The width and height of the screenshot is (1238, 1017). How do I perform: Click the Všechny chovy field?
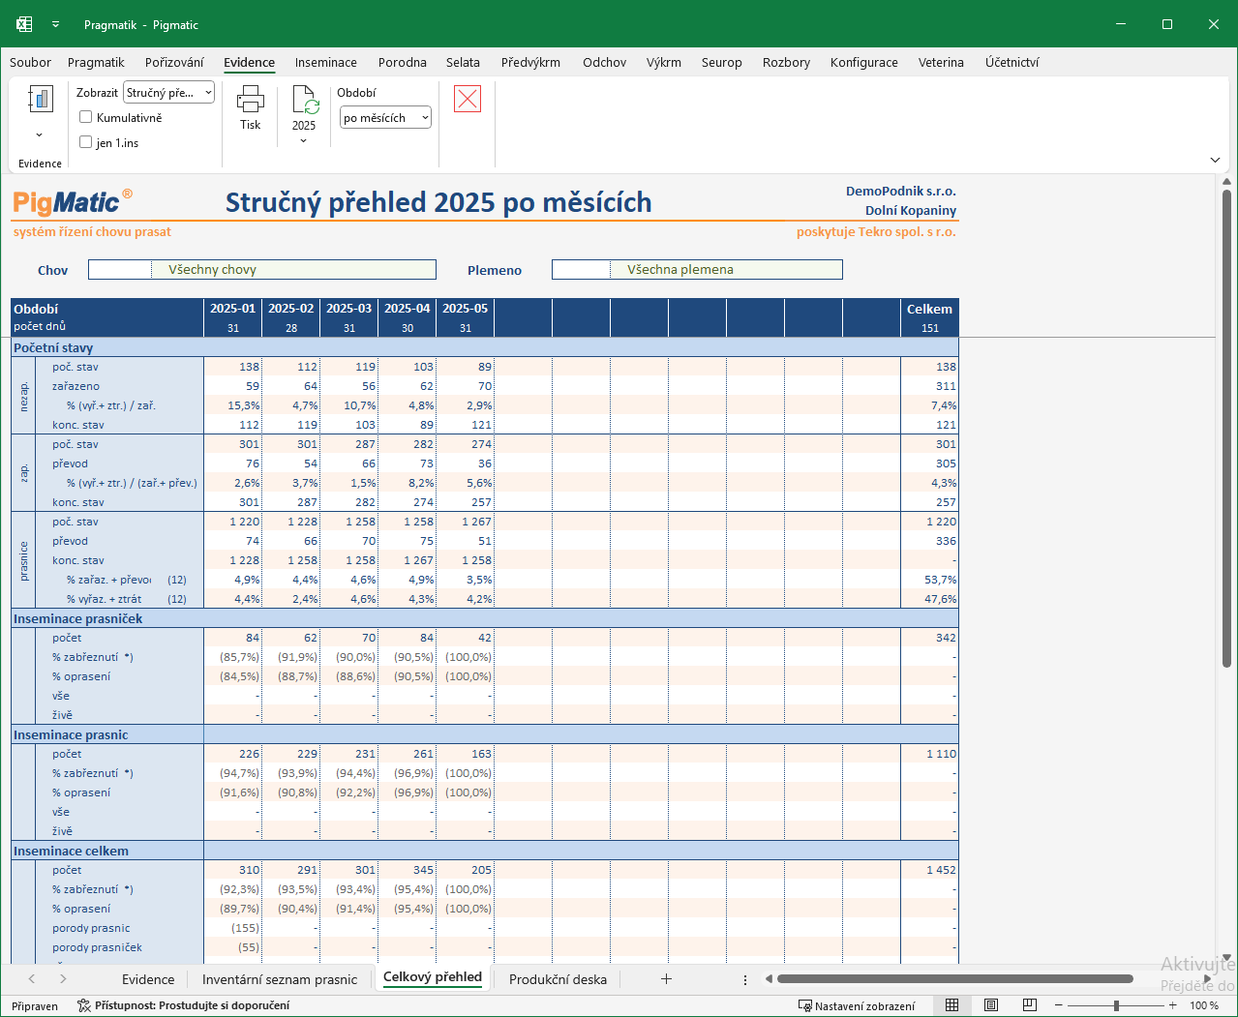[262, 270]
